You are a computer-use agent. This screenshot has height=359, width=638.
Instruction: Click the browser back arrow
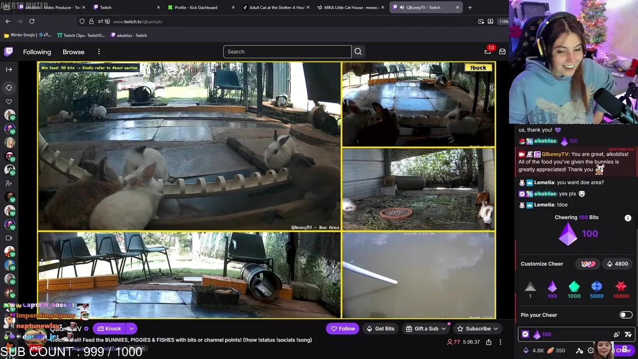[x=8, y=21]
